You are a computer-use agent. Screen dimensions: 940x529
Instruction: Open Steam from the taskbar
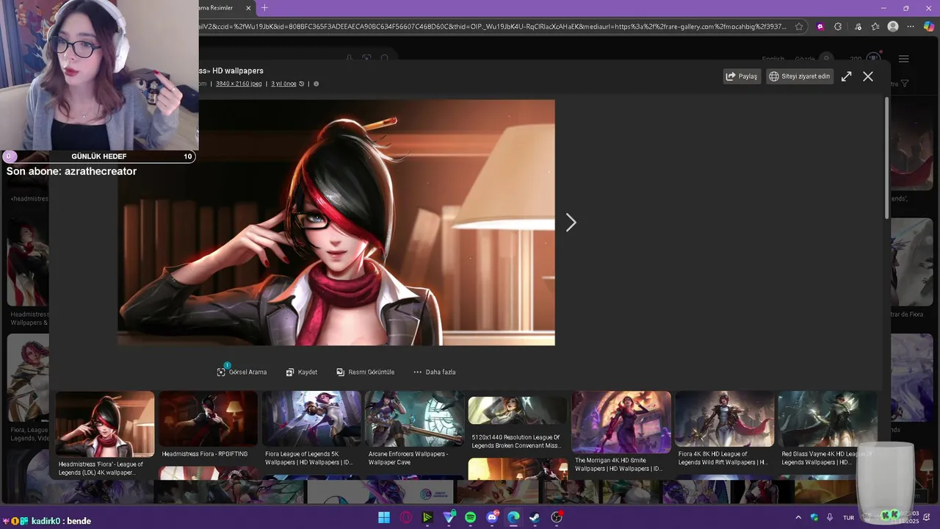535,517
